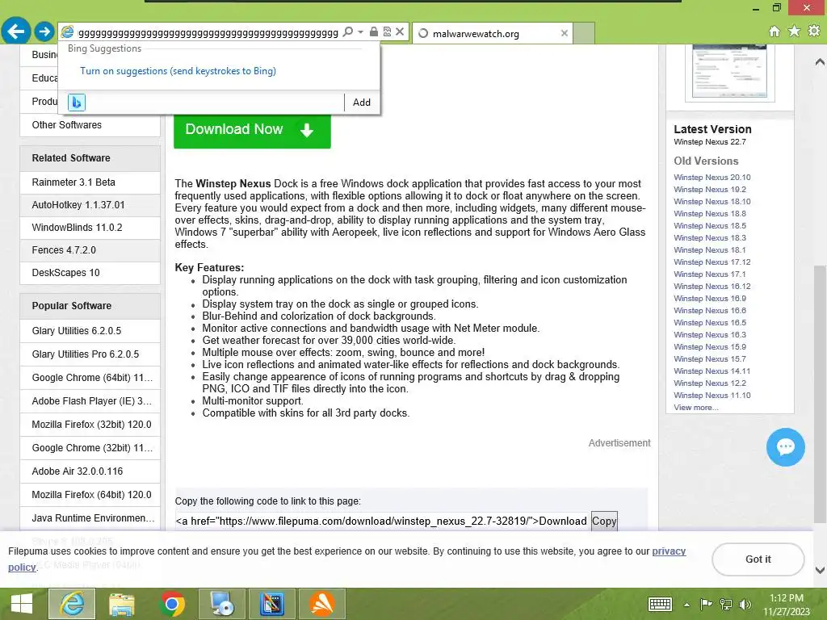The width and height of the screenshot is (827, 620).
Task: Open the blue chat bubble icon
Action: point(785,447)
